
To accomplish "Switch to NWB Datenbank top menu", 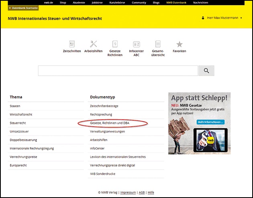I will [x=177, y=2].
